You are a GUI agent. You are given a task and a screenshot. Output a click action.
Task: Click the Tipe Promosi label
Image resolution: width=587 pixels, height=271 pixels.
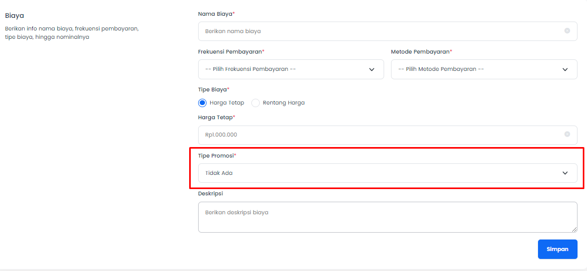click(x=217, y=155)
